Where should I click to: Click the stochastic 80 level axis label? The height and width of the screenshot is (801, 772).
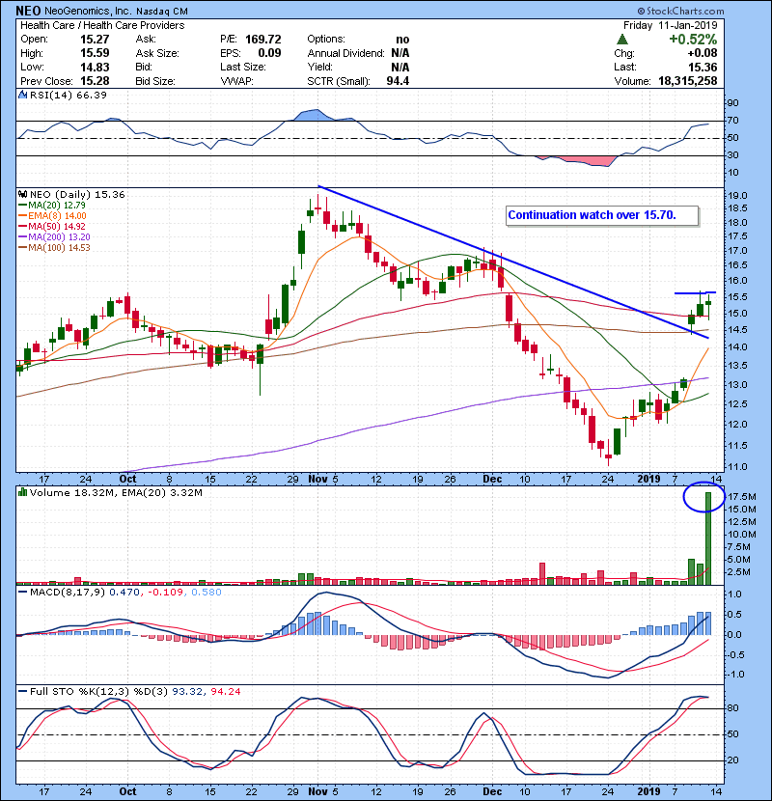tap(733, 708)
